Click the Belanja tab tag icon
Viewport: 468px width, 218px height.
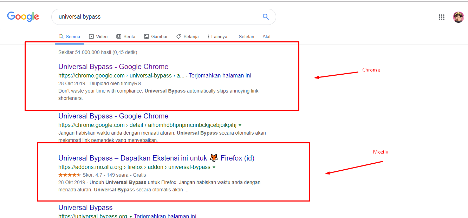(179, 36)
